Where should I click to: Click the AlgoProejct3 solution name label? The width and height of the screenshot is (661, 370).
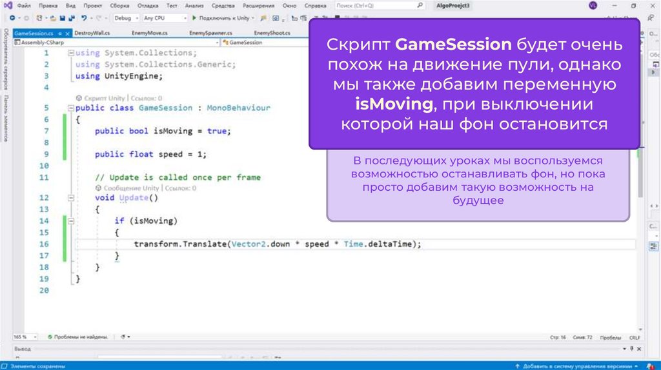453,5
